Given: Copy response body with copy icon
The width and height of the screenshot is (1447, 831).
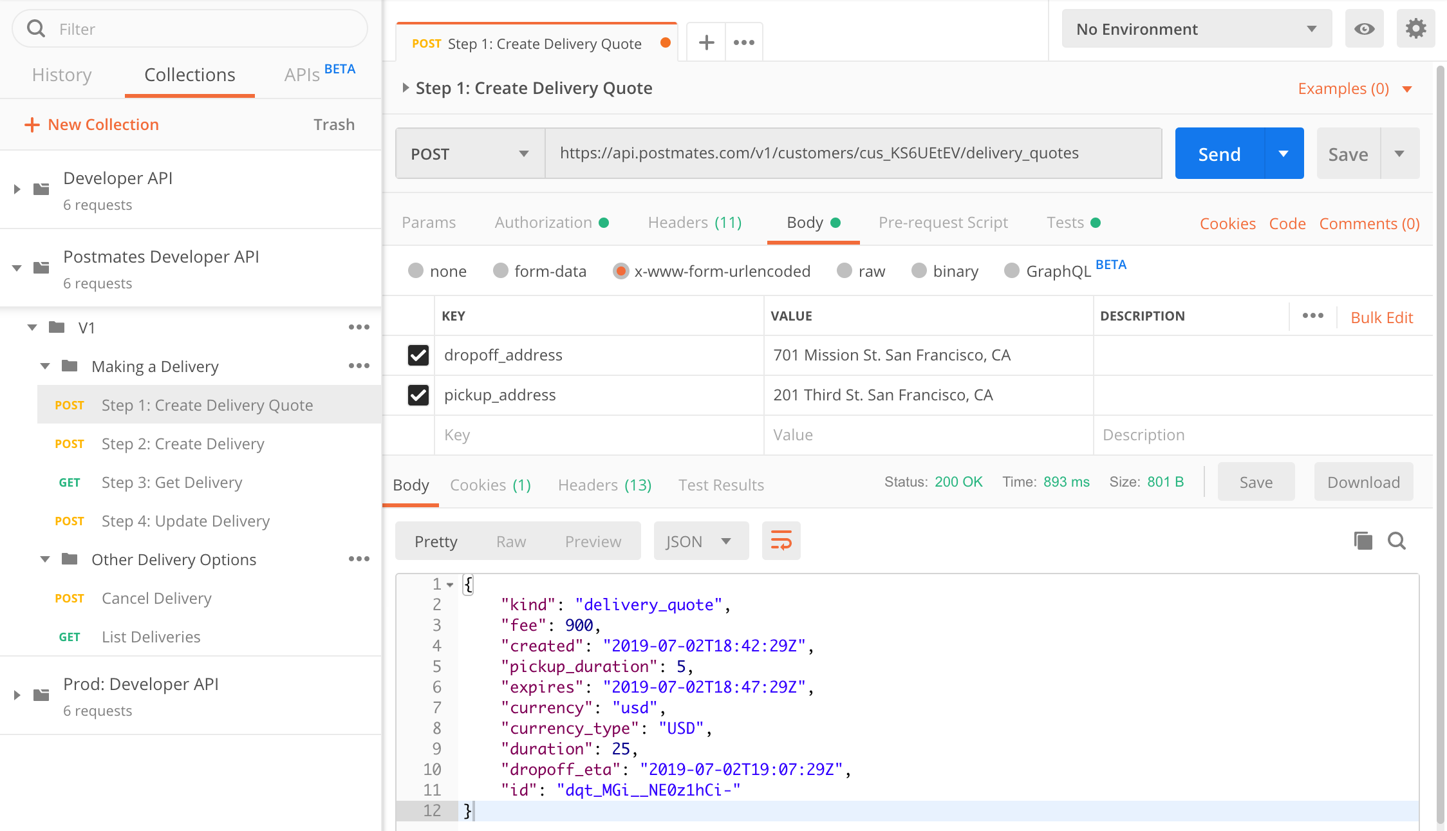Looking at the screenshot, I should click(x=1363, y=541).
